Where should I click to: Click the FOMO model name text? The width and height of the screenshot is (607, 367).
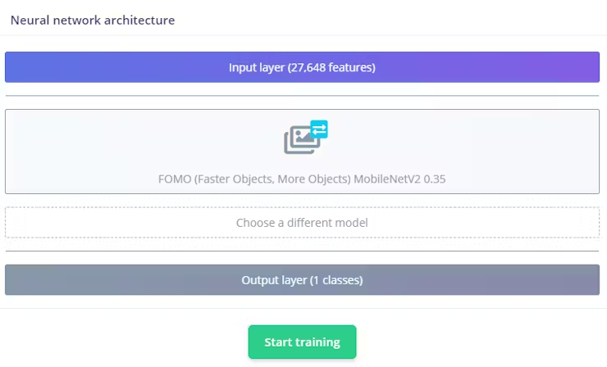[302, 179]
